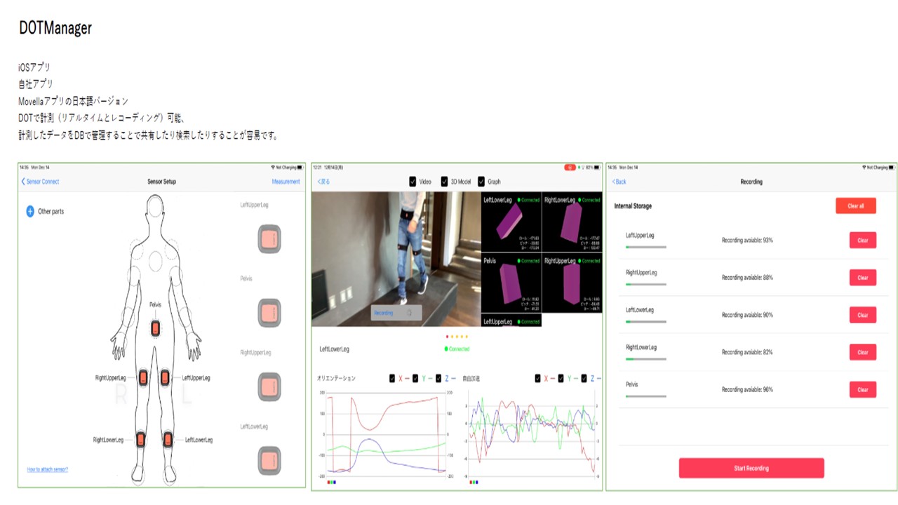Image resolution: width=898 pixels, height=505 pixels.
Task: Clear the LeftUpperLeg recording storage
Action: pos(863,241)
